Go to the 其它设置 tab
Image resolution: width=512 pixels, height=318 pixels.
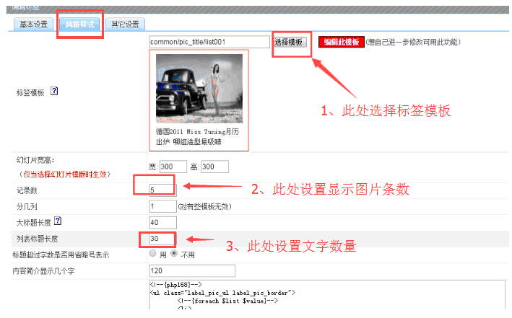click(x=124, y=24)
